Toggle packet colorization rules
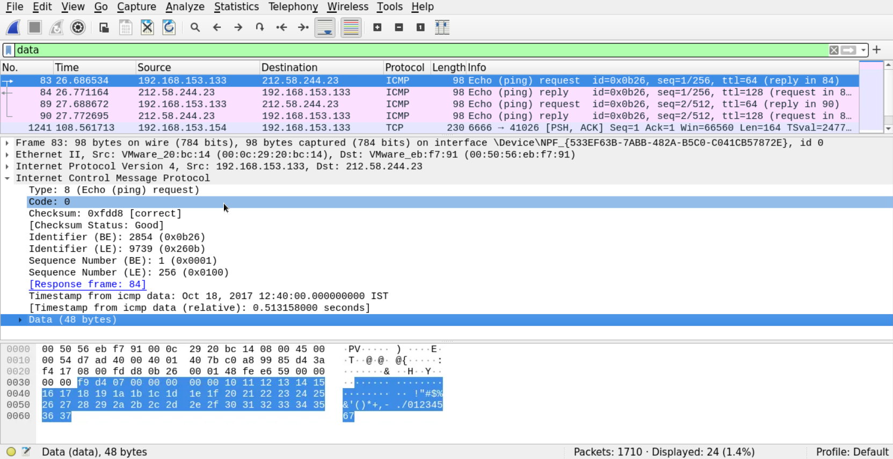Screen dimensions: 893x459 coord(351,27)
